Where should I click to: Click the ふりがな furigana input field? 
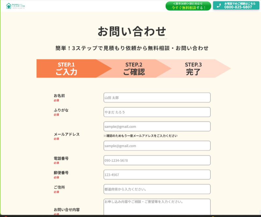(x=157, y=112)
